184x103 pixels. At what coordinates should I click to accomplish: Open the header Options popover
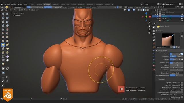(x=147, y=7)
